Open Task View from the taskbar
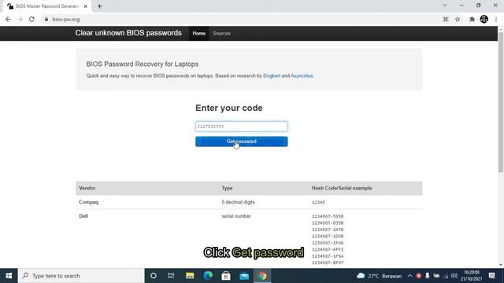504x283 pixels. point(171,276)
